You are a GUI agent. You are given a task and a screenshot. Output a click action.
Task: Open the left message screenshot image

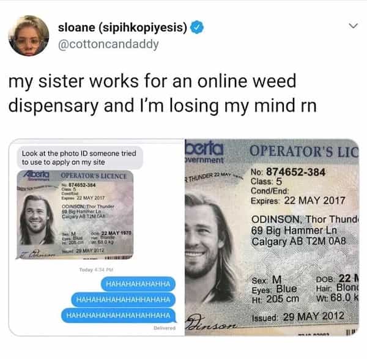(x=97, y=237)
